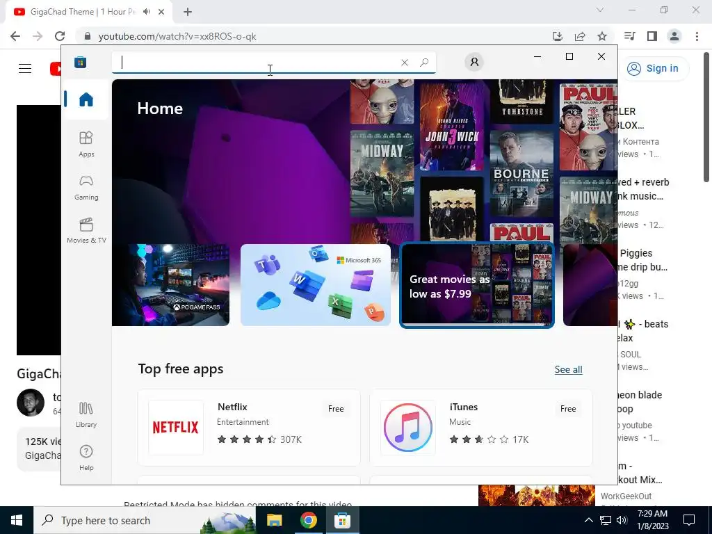This screenshot has width=712, height=534.
Task: Click the iTunes music note icon
Action: pos(407,428)
